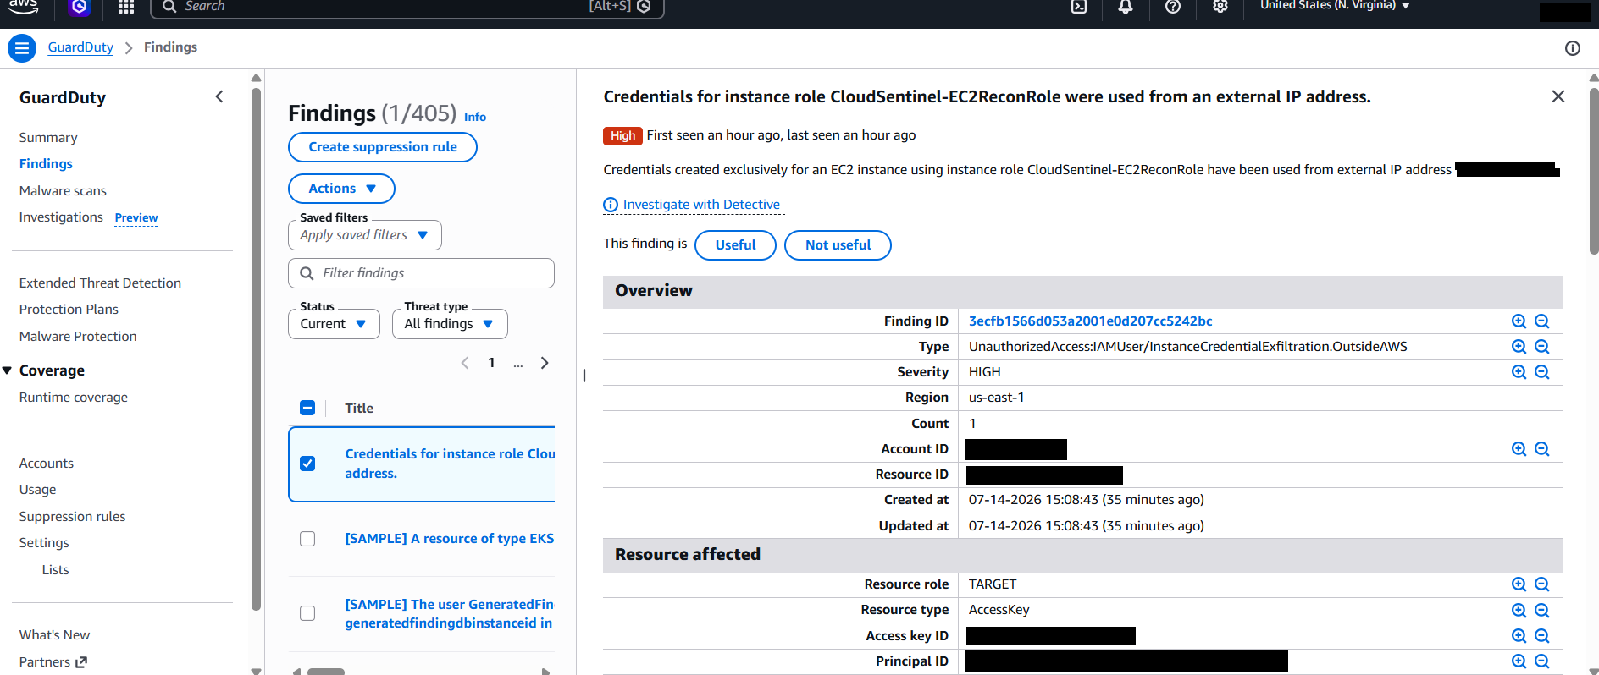The height and width of the screenshot is (675, 1599).
Task: Uncheck the Credentials for instance role finding
Action: click(307, 464)
